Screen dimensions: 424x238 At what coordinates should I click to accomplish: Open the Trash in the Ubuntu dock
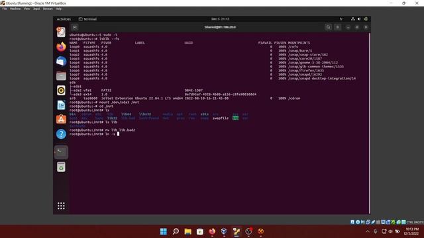pyautogui.click(x=61, y=167)
